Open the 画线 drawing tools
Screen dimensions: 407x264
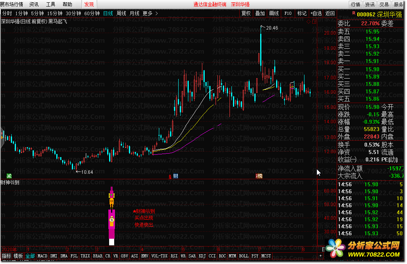tap(274, 13)
